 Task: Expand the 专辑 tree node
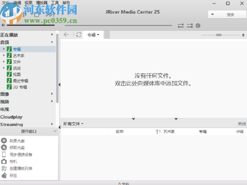coord(4,49)
